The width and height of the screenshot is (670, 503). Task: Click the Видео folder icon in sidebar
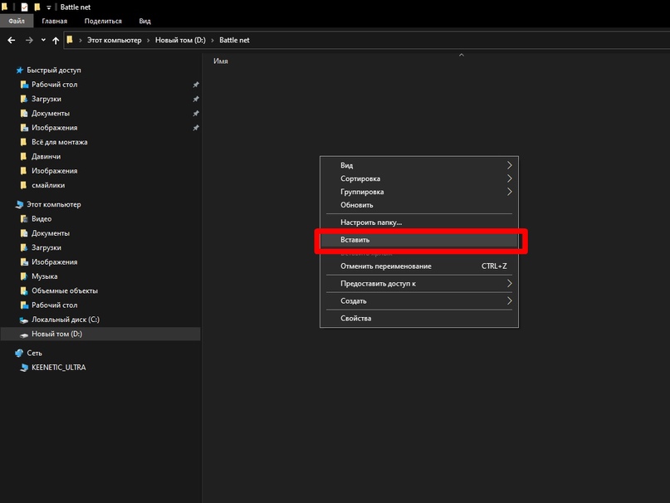[x=24, y=219]
